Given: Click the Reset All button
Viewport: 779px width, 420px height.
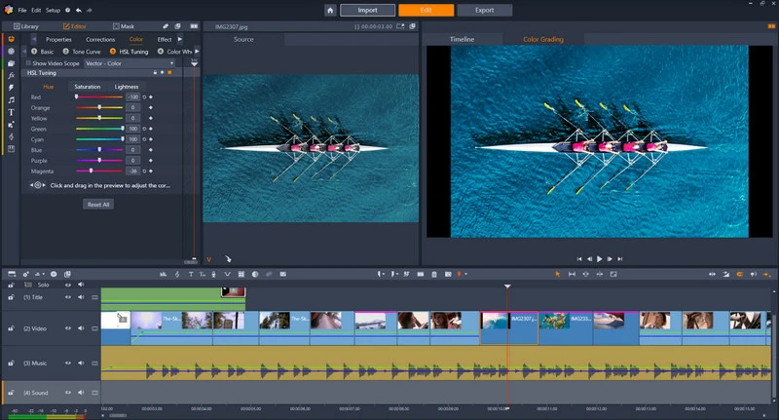Looking at the screenshot, I should (98, 205).
